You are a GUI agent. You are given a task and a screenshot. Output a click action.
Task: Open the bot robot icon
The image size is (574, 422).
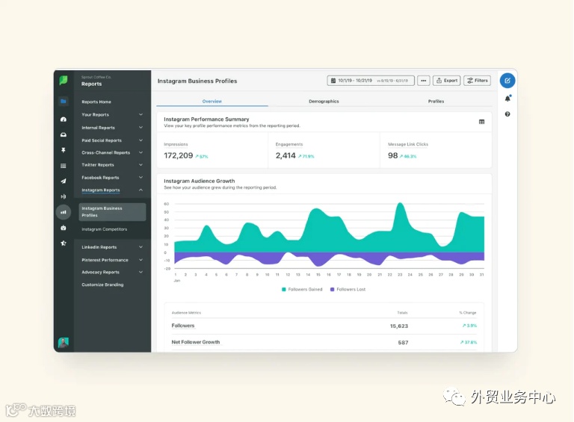click(64, 228)
